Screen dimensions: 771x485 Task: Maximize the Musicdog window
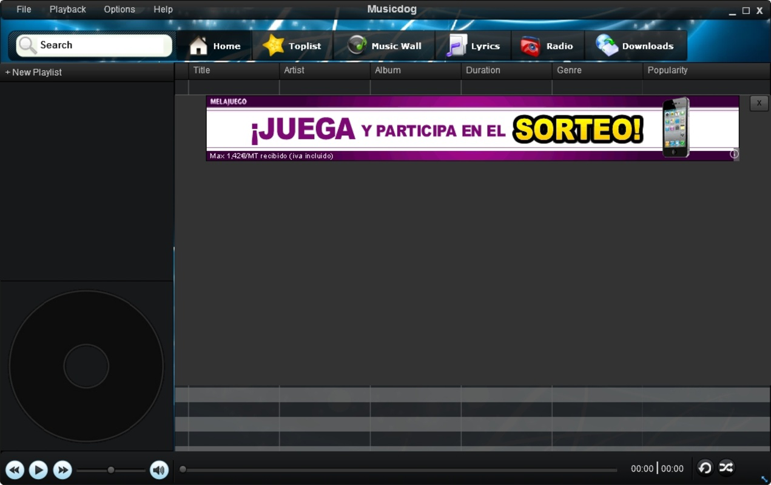click(746, 10)
